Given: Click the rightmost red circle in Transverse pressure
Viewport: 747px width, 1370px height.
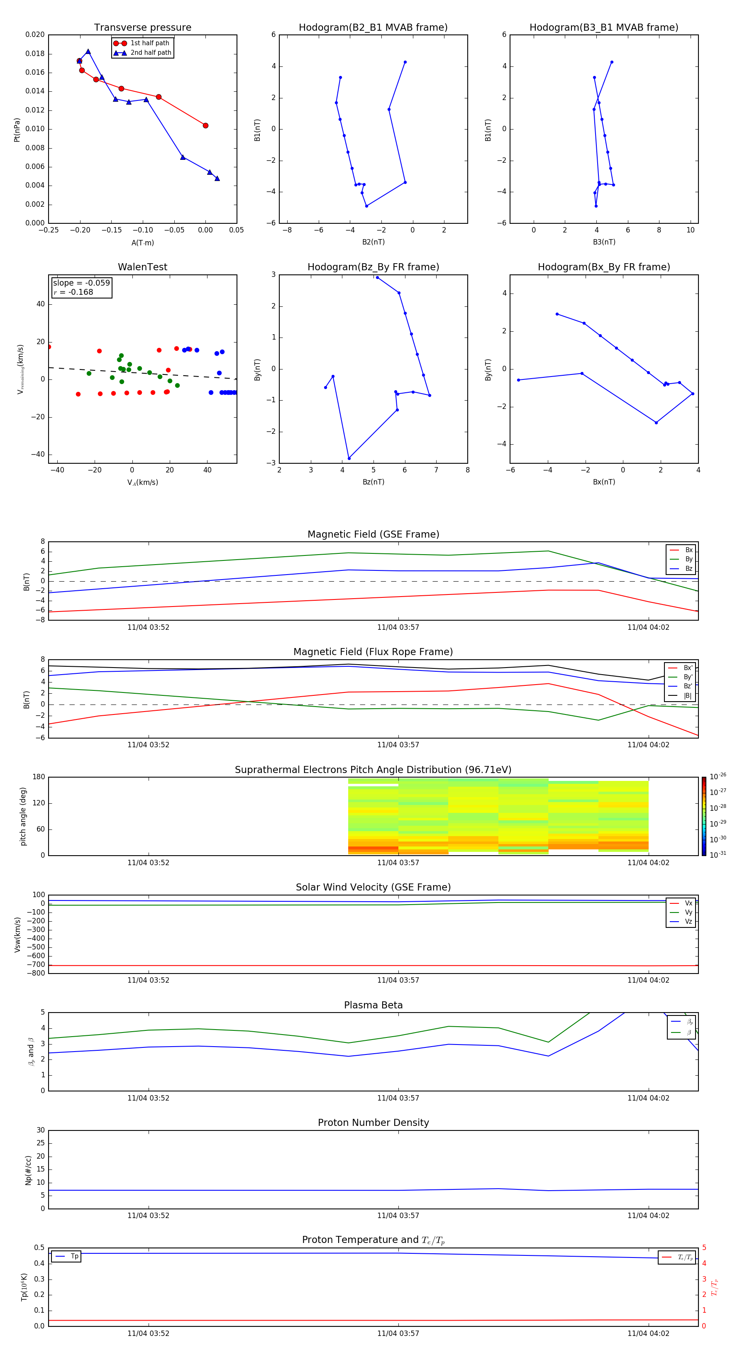Looking at the screenshot, I should (205, 125).
